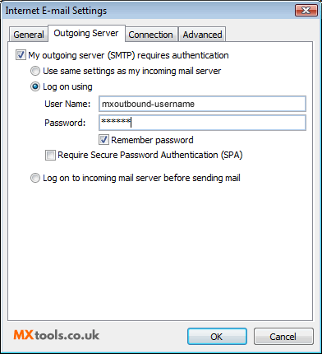Focus the Password input box
The width and height of the screenshot is (322, 354).
point(202,123)
